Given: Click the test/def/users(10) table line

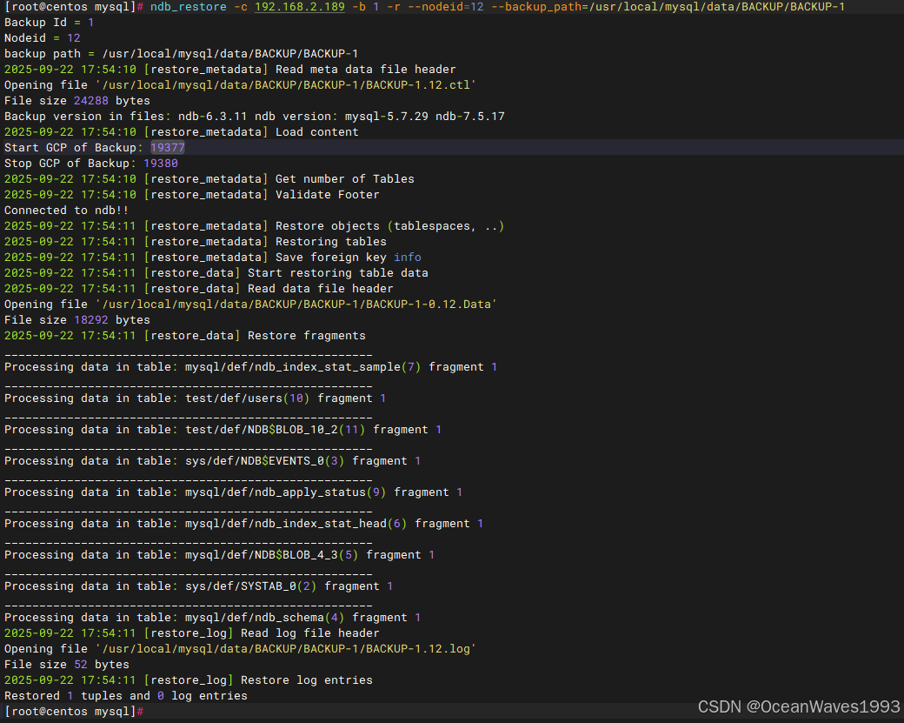Looking at the screenshot, I should 195,398.
